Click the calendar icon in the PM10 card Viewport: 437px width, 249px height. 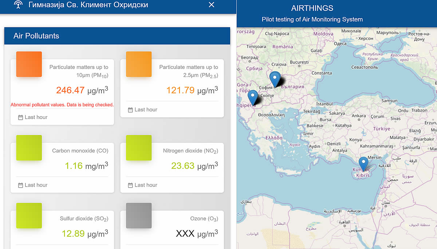coord(20,117)
